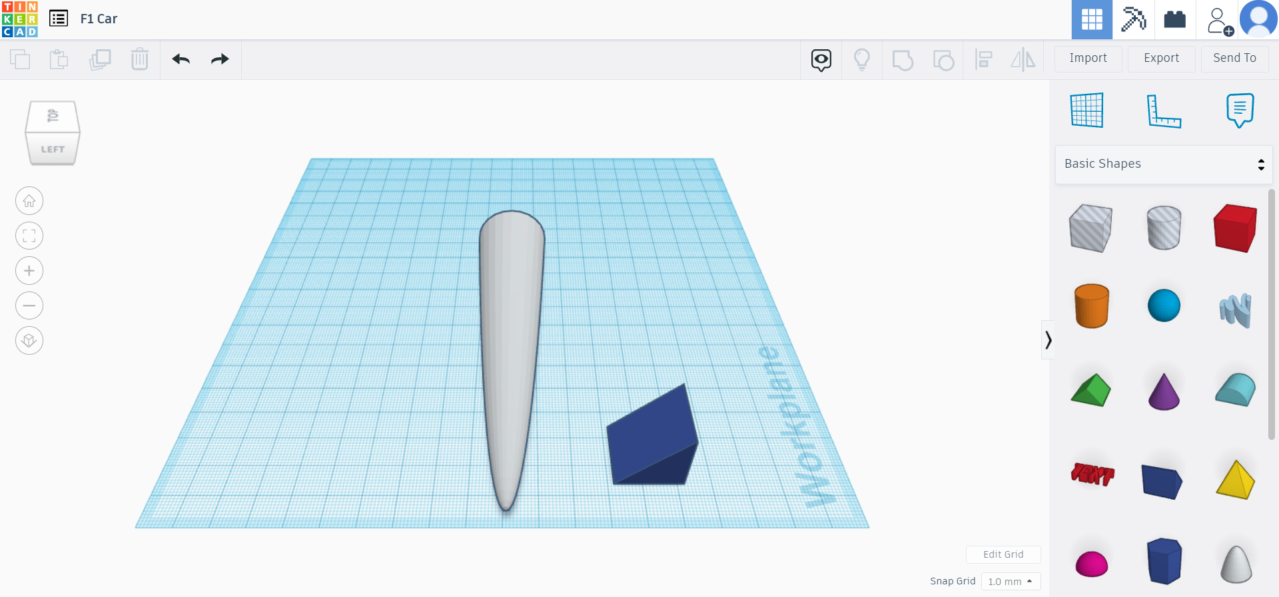Select the purple Cone shape

coord(1164,391)
